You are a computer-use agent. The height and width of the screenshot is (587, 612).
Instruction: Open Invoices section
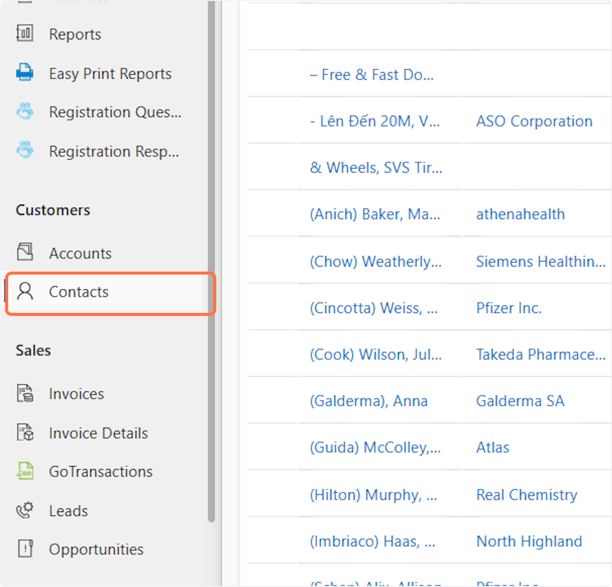[76, 394]
